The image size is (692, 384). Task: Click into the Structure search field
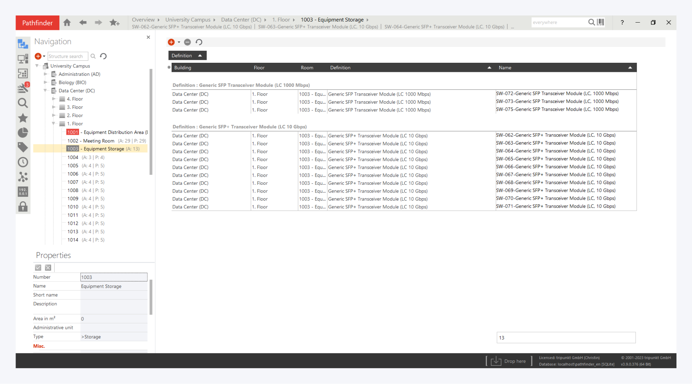click(x=67, y=56)
